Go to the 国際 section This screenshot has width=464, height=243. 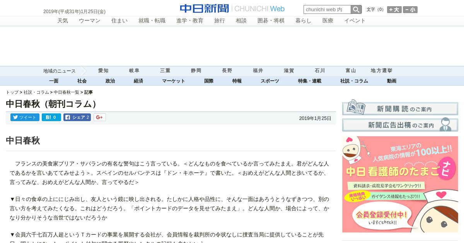pyautogui.click(x=209, y=81)
